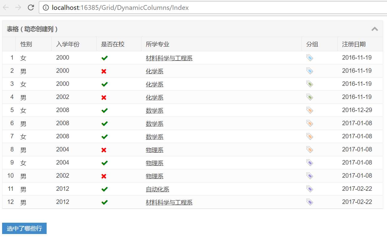This screenshot has width=387, height=237.
Task: Click the green checkmark in row 5
Action: pyautogui.click(x=104, y=111)
